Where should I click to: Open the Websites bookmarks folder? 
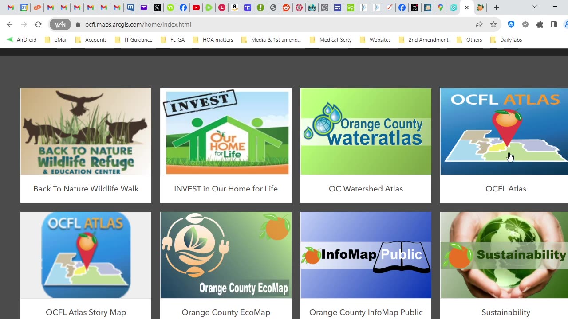pos(375,40)
